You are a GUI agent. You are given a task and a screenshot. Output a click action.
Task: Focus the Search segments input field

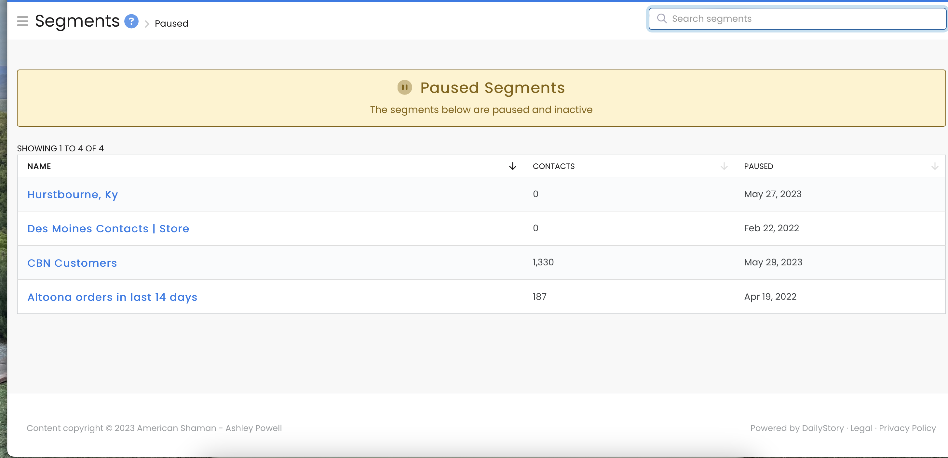(x=797, y=19)
